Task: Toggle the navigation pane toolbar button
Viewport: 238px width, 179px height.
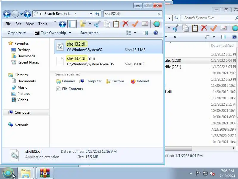Action: tap(72, 24)
